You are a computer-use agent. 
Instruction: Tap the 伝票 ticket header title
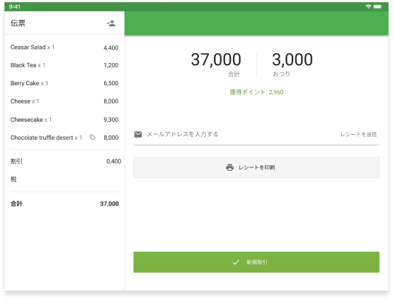coord(18,23)
